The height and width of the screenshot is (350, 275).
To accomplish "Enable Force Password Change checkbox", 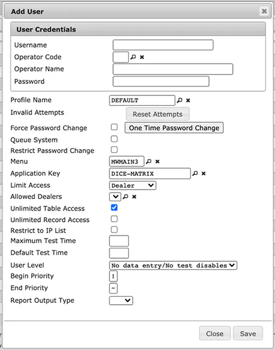I will click(114, 127).
